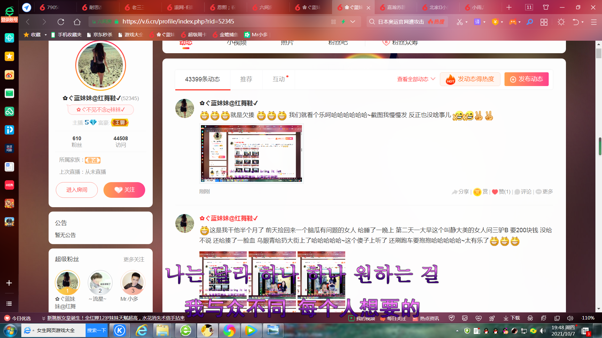Expand the 今日优选 news chevron
602x338 pixels.
coord(44,318)
